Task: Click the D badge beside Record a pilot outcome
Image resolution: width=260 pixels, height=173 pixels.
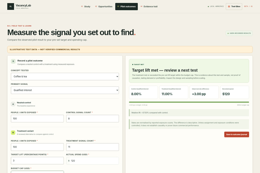Action: coord(13,61)
